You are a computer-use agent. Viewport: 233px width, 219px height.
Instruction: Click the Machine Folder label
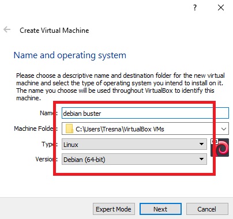pos(36,129)
